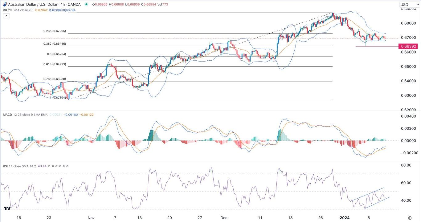Viewport: 421px width, 222px height.
Task: Click the RSI value 43.44
Action: click(43, 166)
